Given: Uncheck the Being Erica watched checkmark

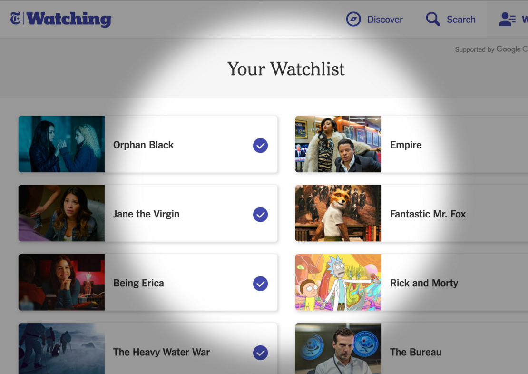Looking at the screenshot, I should [x=260, y=284].
